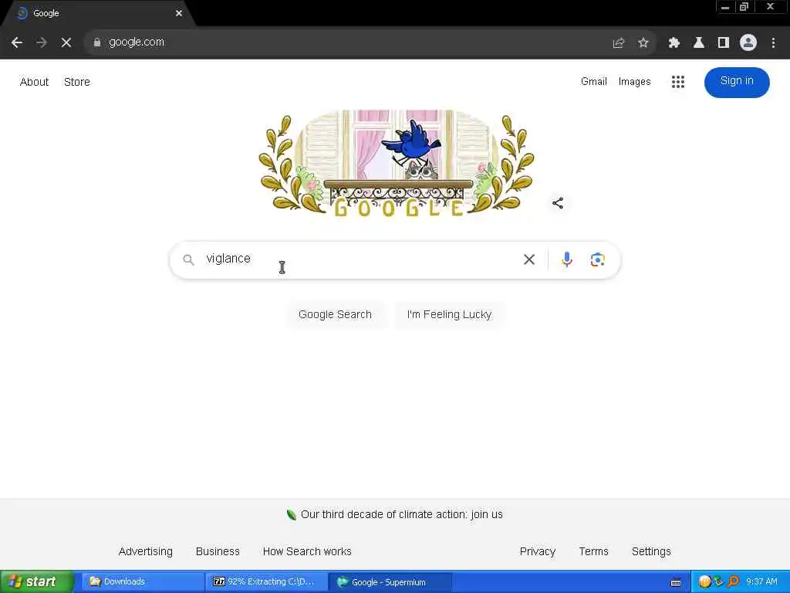Click the I'm Feeling Lucky button
The height and width of the screenshot is (593, 790).
pyautogui.click(x=449, y=314)
